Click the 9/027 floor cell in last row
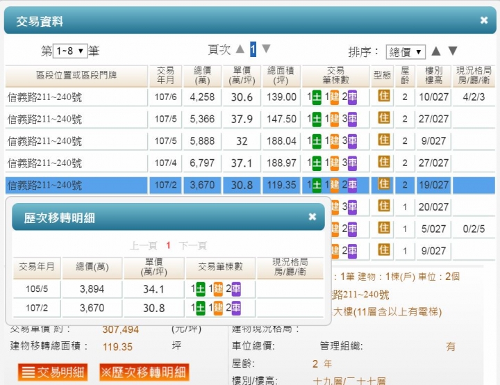 [433, 251]
